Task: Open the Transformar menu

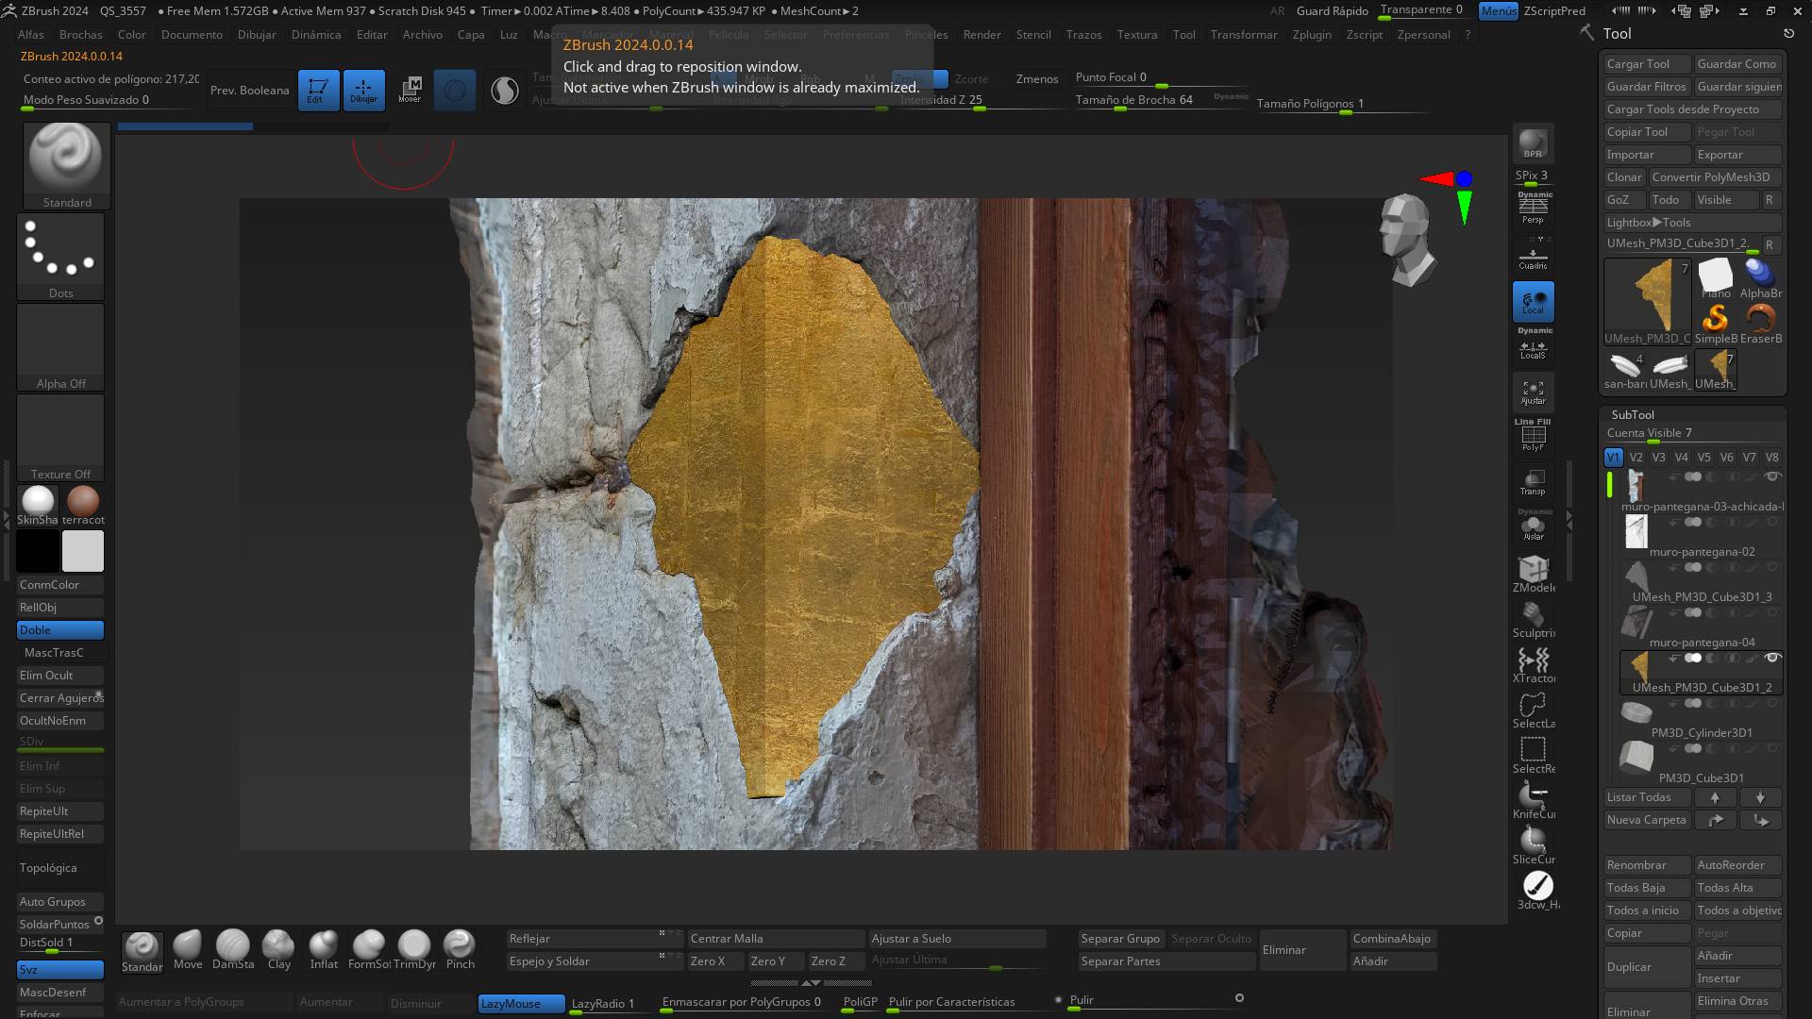Action: click(1243, 35)
